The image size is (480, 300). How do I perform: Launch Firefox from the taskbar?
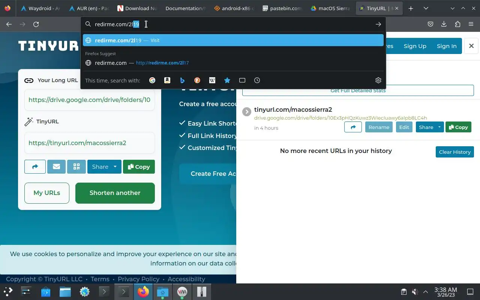(x=143, y=291)
